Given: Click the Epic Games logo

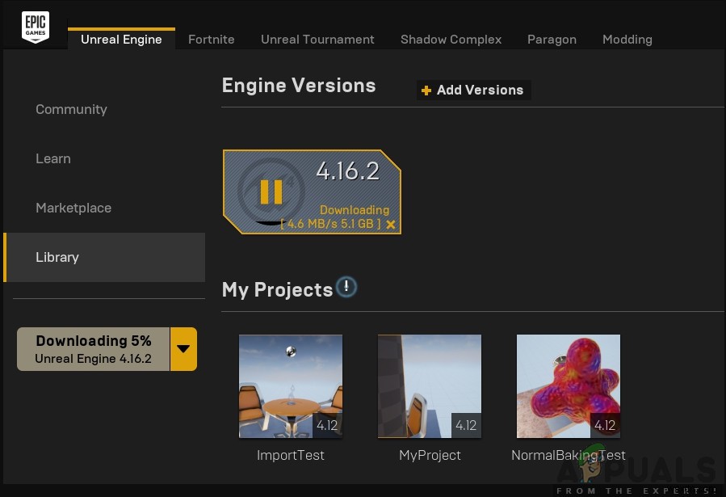Looking at the screenshot, I should click(36, 25).
